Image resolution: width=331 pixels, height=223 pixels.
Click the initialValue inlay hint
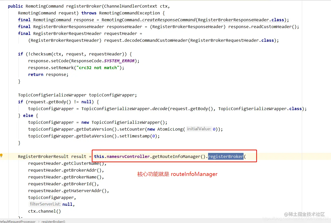[199, 129]
